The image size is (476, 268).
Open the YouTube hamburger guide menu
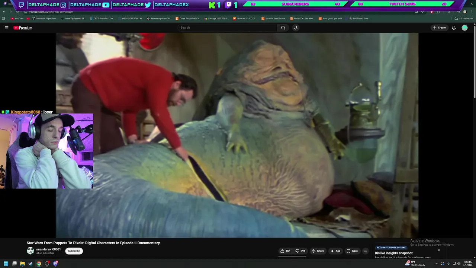(6, 28)
